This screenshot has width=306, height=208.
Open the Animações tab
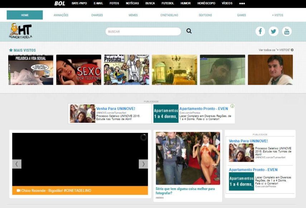[x=61, y=15]
